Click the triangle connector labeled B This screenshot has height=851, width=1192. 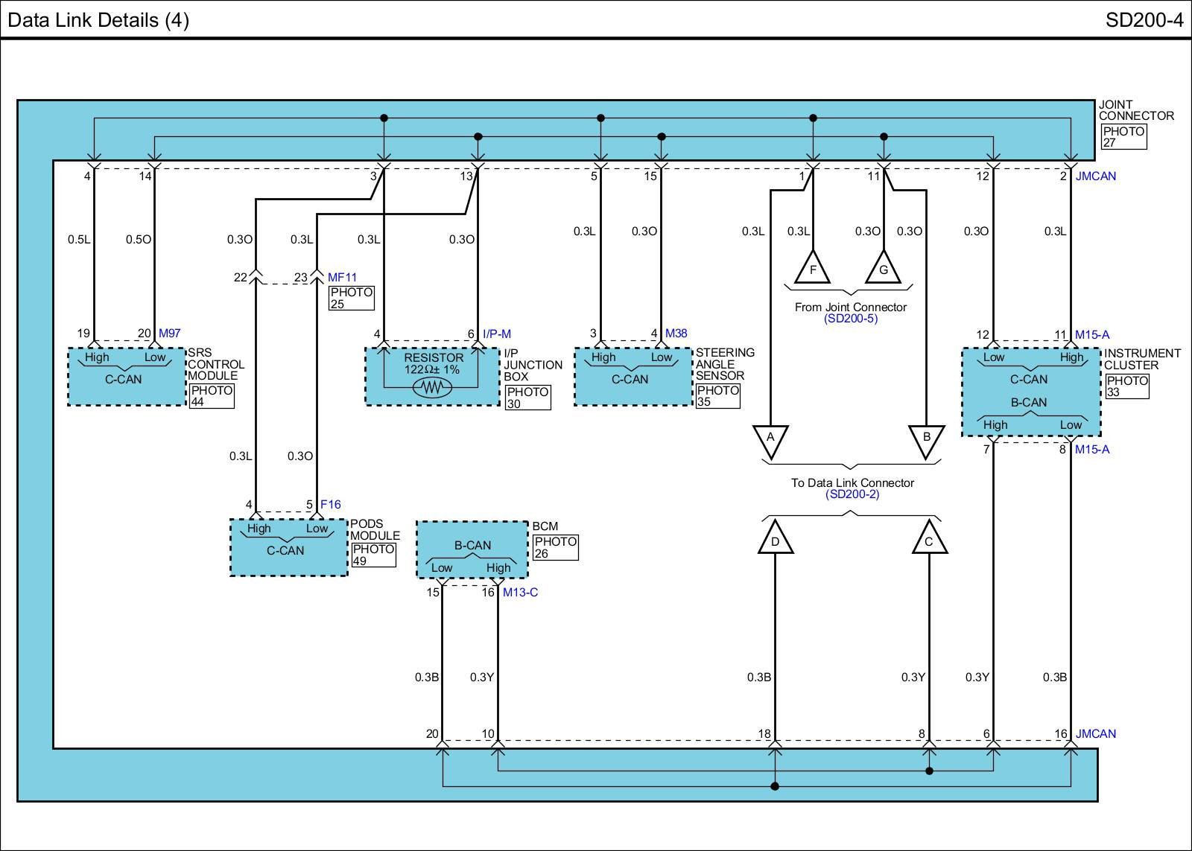pos(927,440)
